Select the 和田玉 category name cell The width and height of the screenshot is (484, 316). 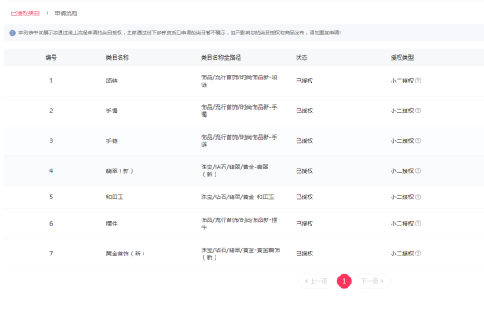coord(114,197)
